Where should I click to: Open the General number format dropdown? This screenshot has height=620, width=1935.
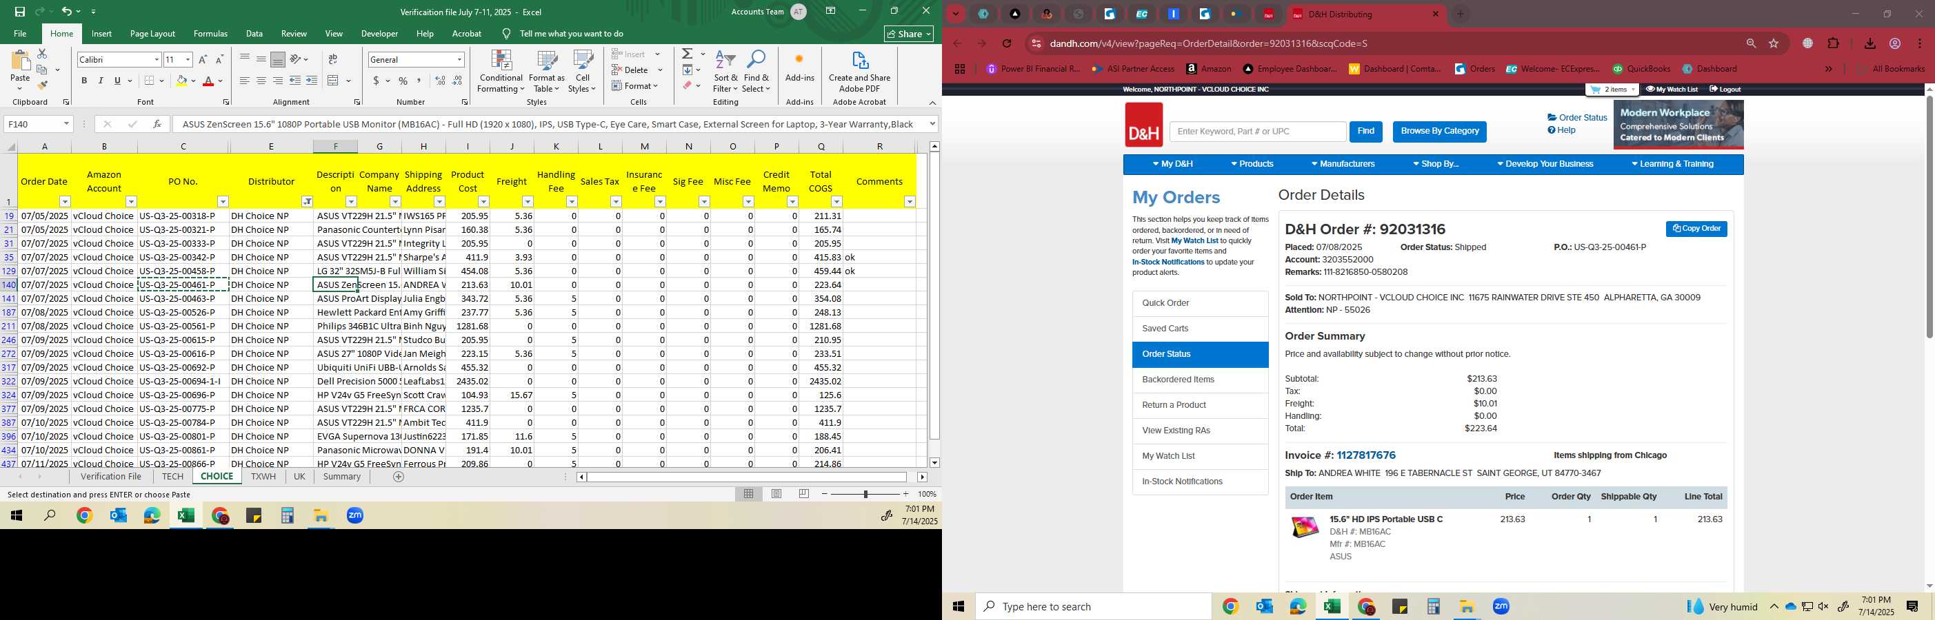click(x=459, y=59)
